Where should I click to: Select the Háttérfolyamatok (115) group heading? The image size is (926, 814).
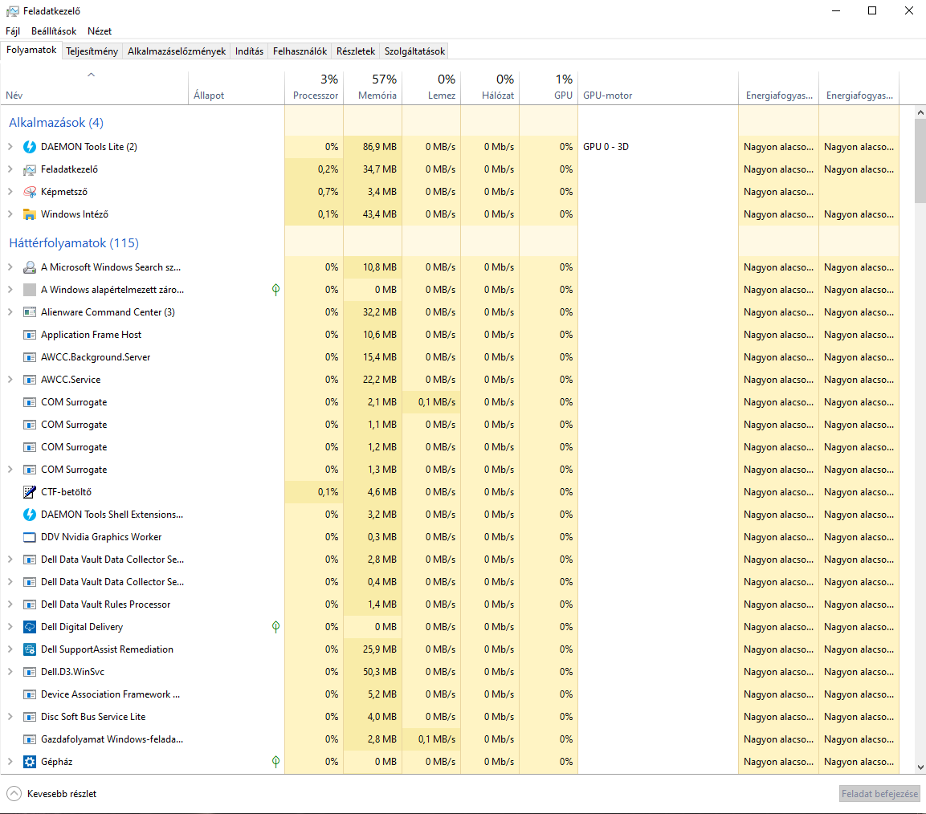pos(74,243)
